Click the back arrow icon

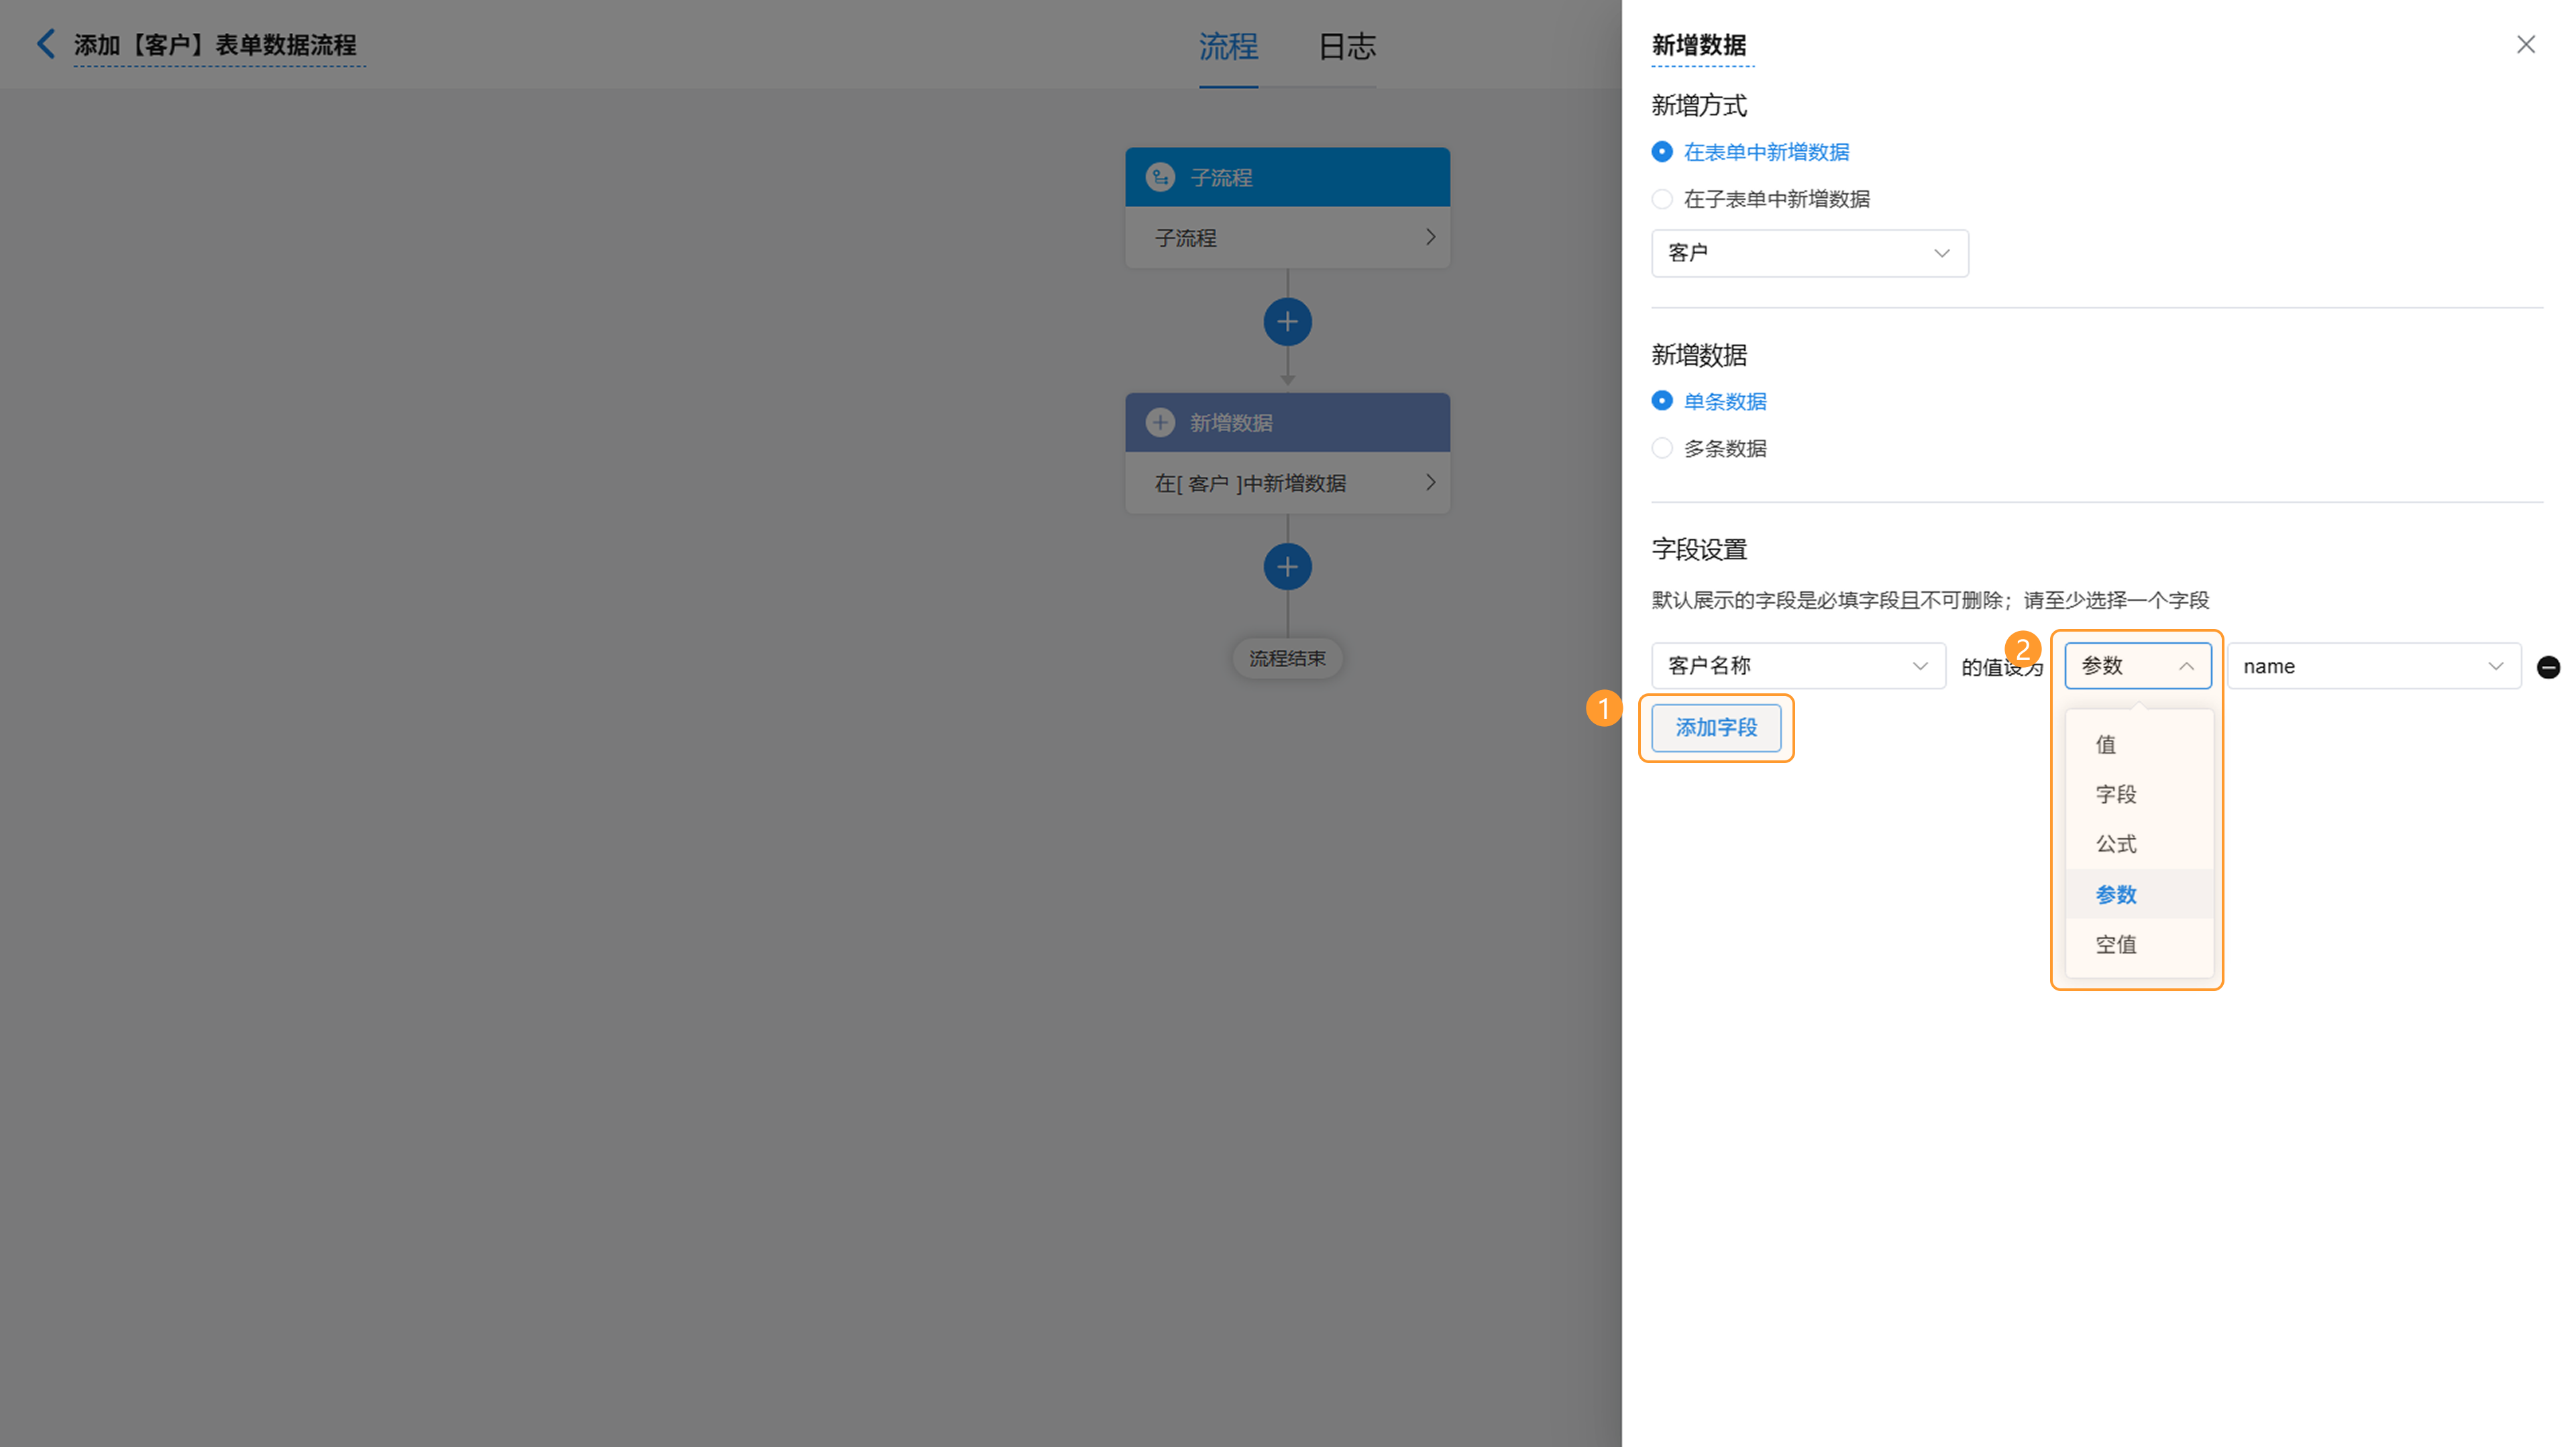(x=46, y=44)
